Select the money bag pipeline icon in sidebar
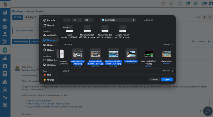The height and width of the screenshot is (117, 213). click(5, 50)
